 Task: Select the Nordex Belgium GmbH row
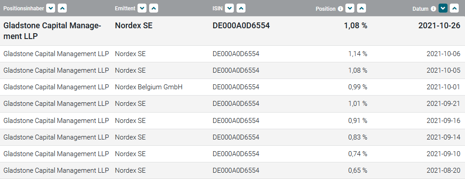pos(232,87)
